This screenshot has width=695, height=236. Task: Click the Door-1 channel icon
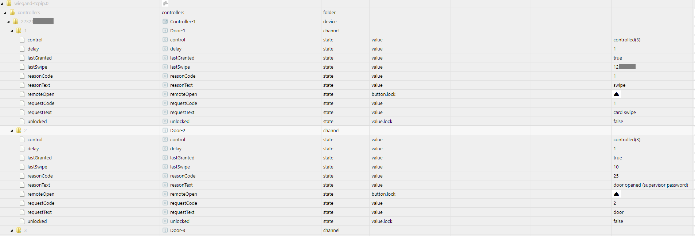click(x=165, y=30)
